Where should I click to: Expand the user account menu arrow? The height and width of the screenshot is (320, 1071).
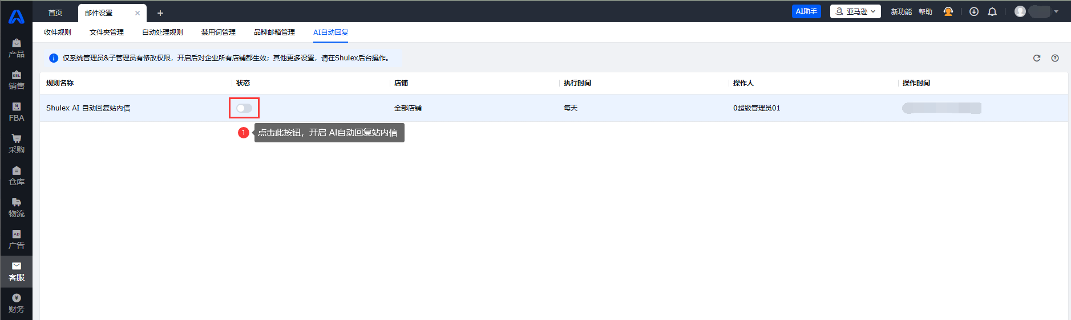1056,11
